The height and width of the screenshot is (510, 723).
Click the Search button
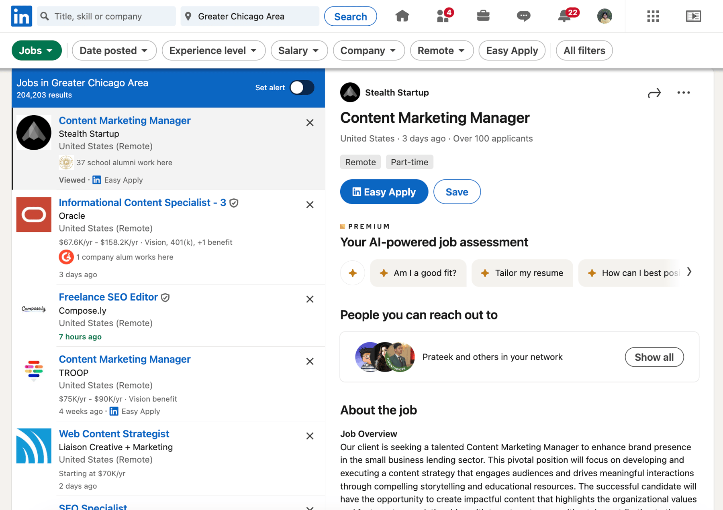point(351,16)
